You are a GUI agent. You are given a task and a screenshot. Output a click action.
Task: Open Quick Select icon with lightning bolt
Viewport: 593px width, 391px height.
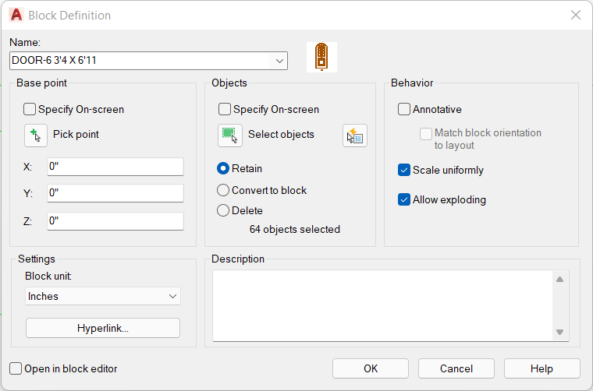[355, 136]
